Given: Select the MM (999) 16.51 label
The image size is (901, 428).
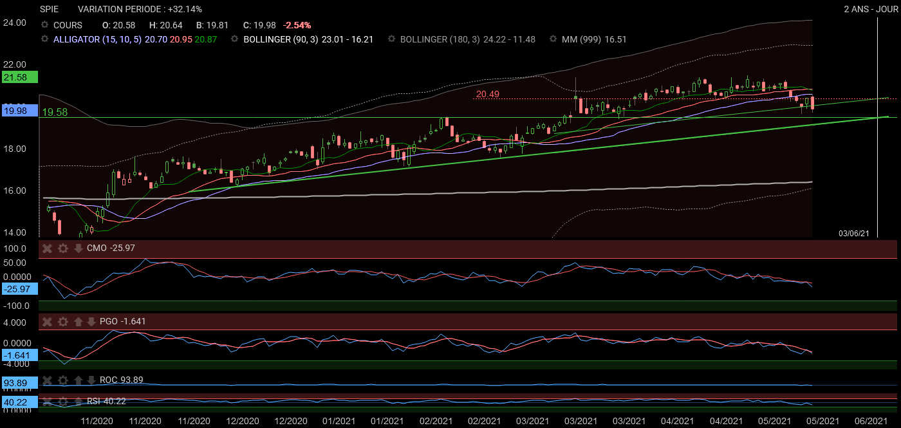Looking at the screenshot, I should pos(594,39).
